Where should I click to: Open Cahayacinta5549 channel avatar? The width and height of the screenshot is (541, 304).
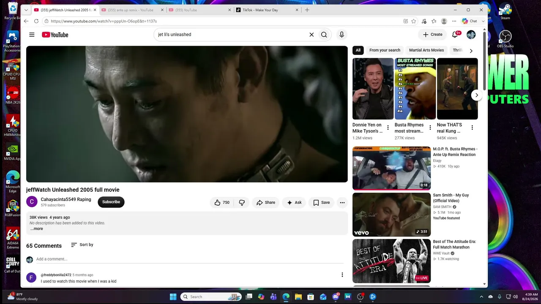32,202
